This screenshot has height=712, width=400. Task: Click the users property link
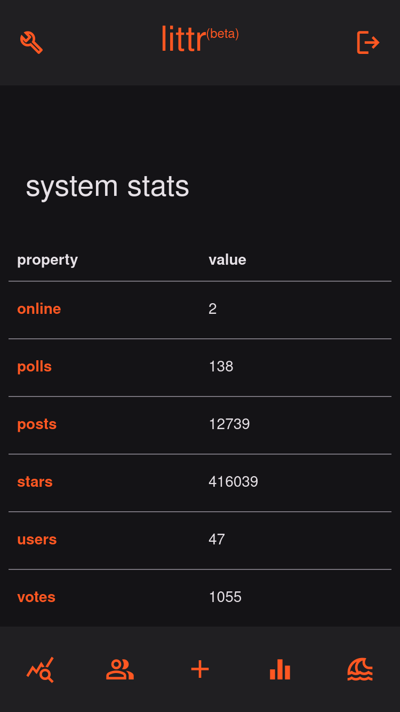click(x=37, y=539)
